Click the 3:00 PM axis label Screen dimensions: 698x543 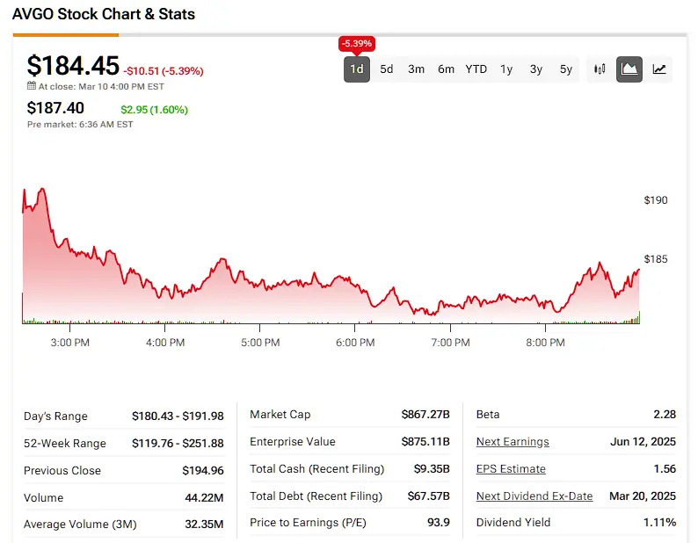pyautogui.click(x=70, y=343)
